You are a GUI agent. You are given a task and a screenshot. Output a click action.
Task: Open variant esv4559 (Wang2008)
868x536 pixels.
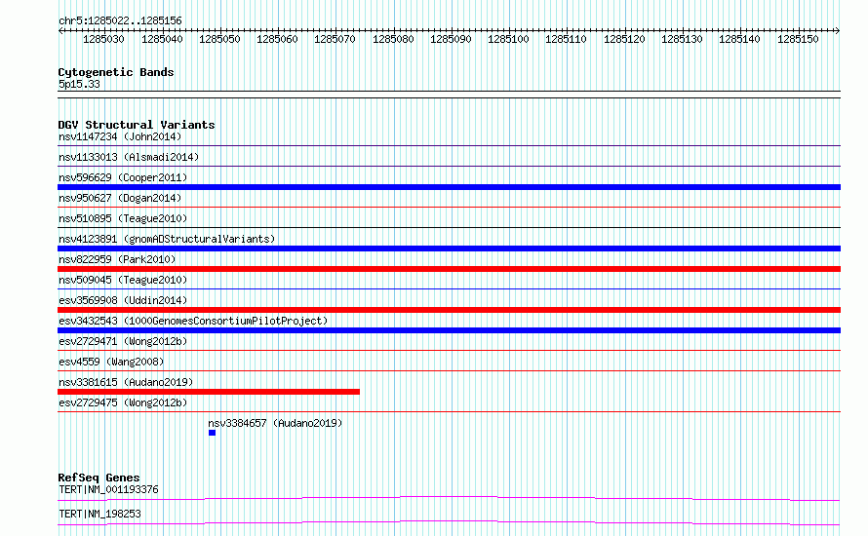[111, 362]
